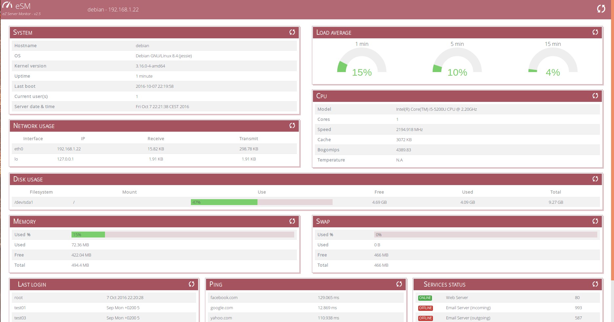The width and height of the screenshot is (614, 322).
Task: Click the global refresh icon in header
Action: 601,9
